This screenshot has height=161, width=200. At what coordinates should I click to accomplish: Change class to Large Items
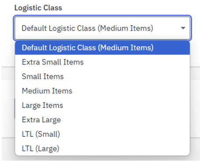102,105
